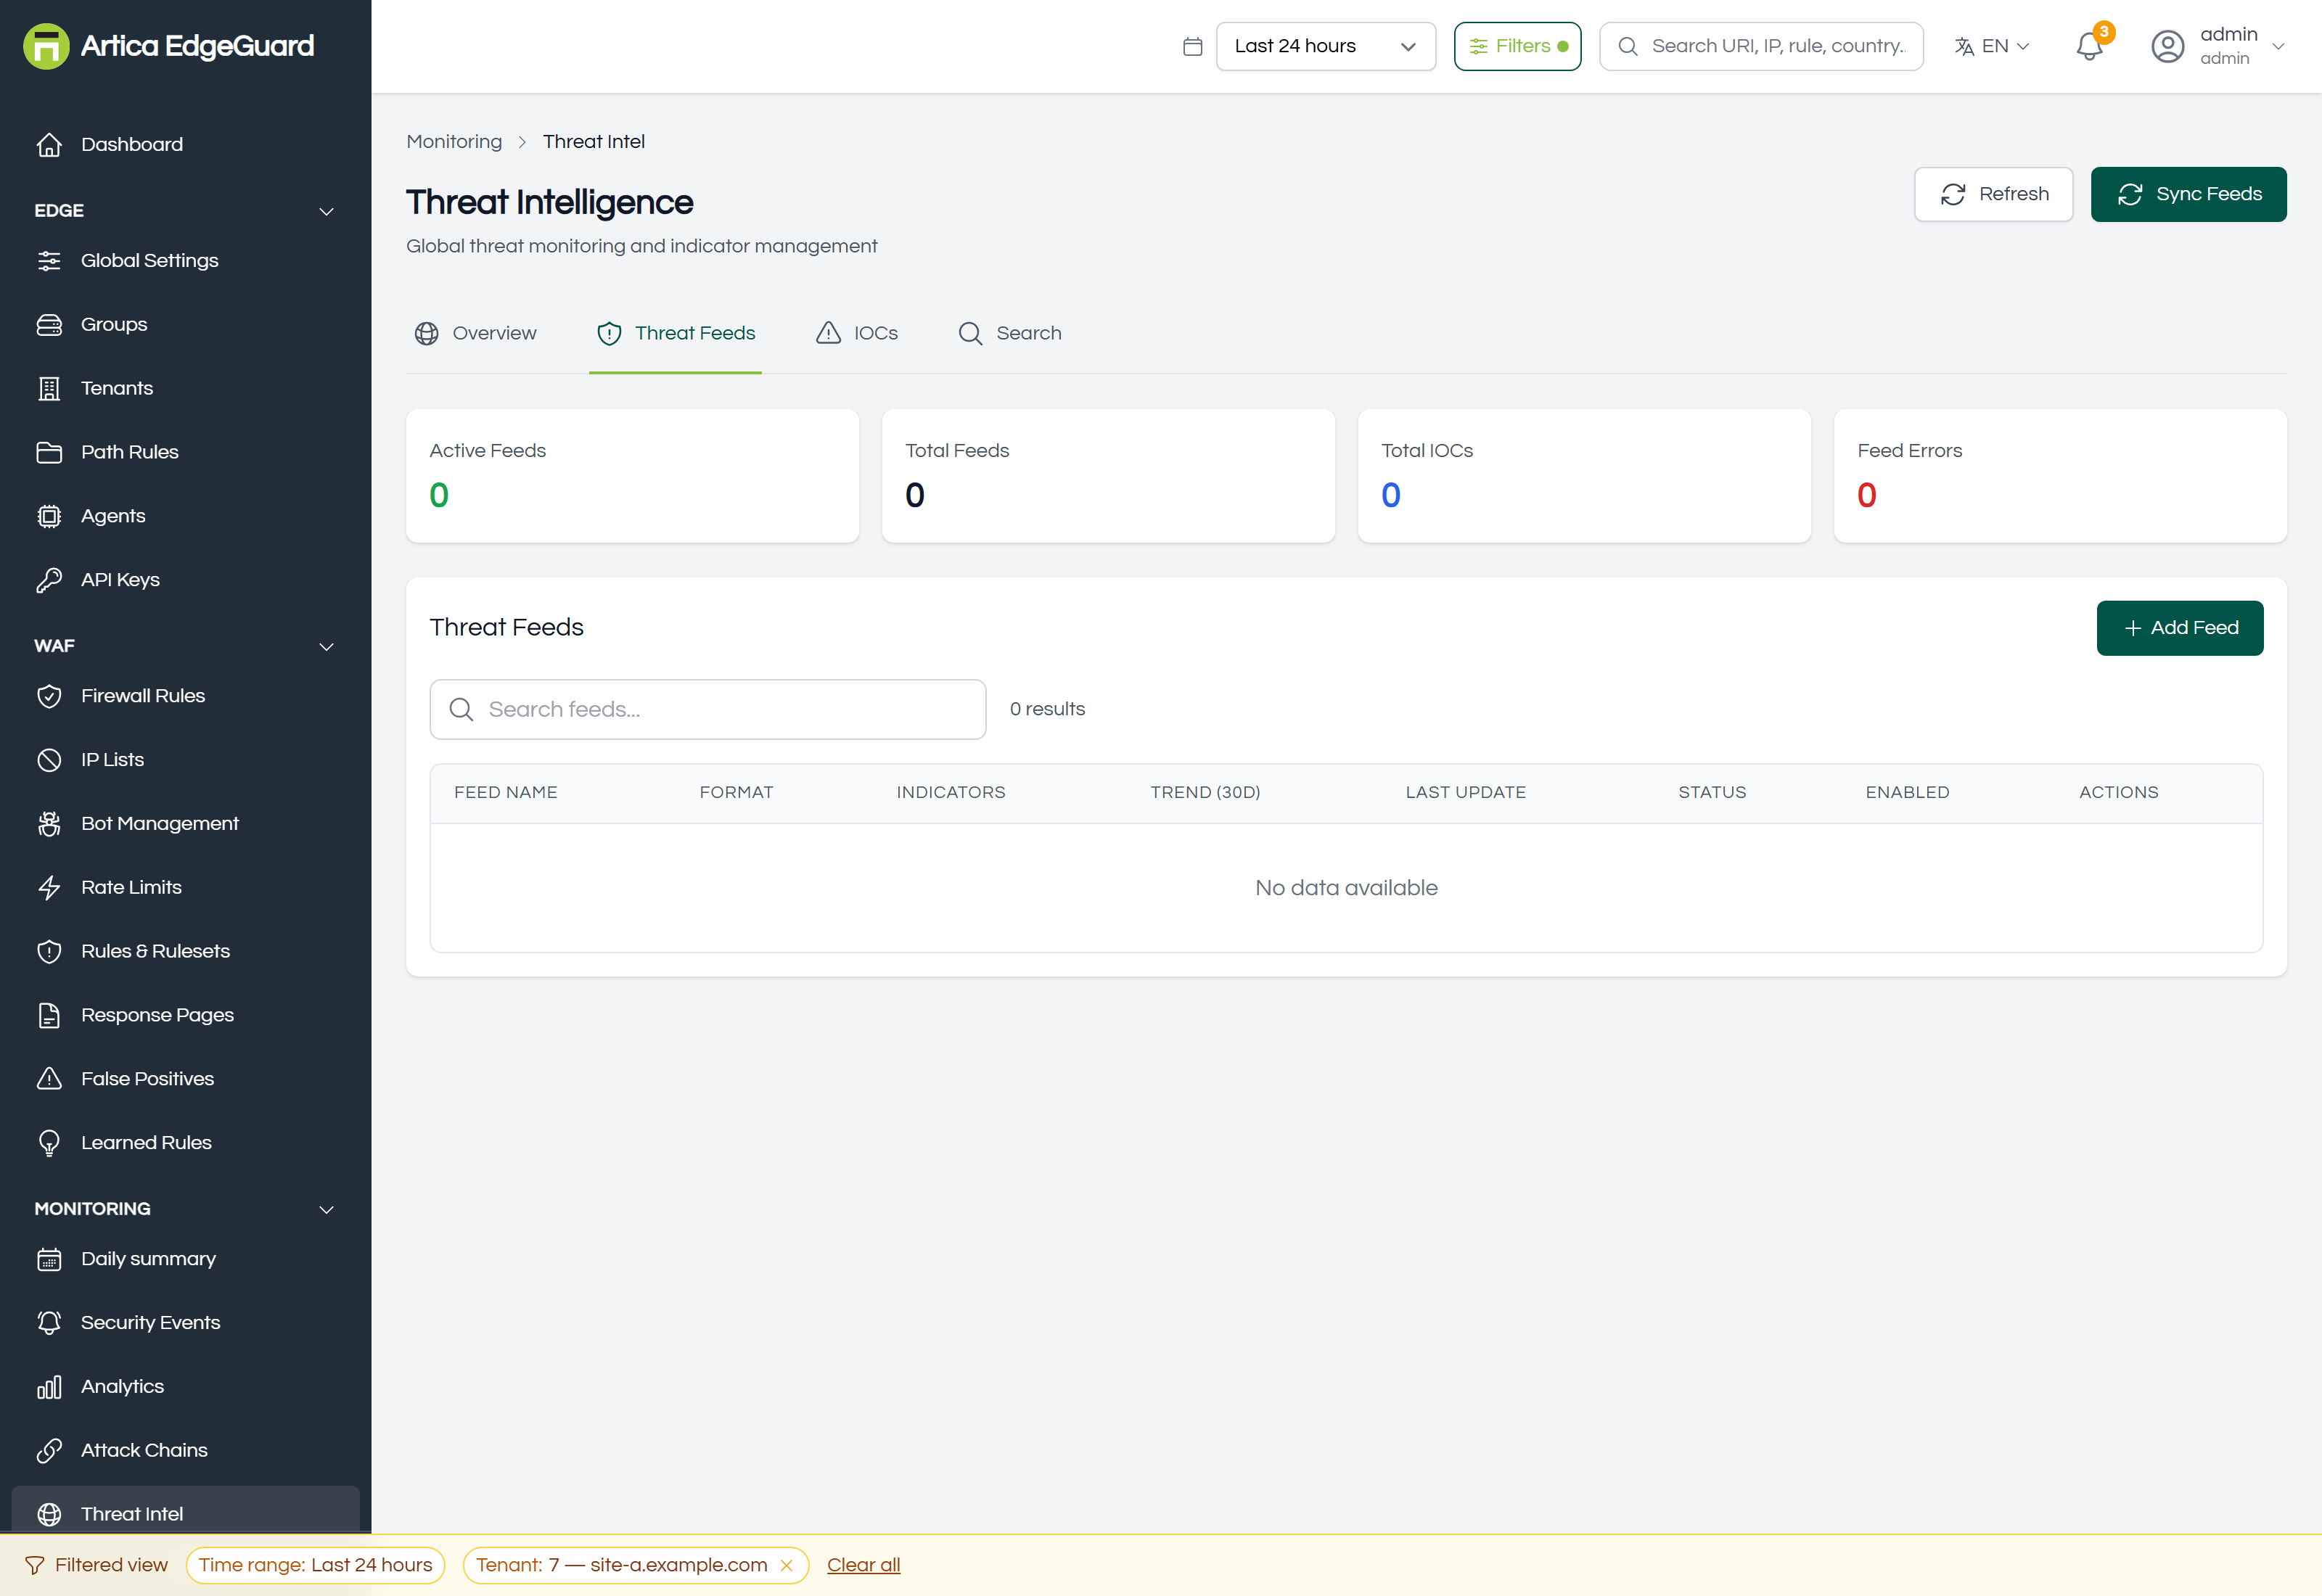Open Daily summary in sidebar
The image size is (2322, 1596).
coord(185,1259)
